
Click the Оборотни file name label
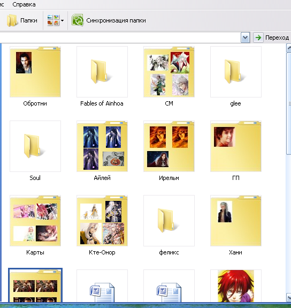pyautogui.click(x=35, y=103)
